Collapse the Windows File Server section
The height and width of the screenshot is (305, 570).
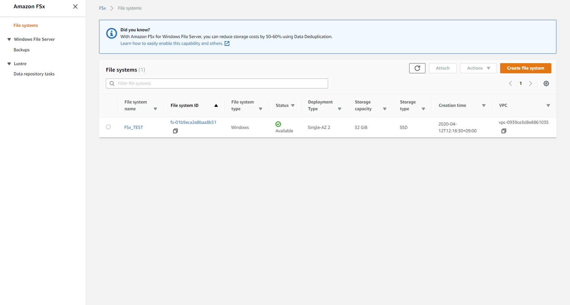[9, 39]
